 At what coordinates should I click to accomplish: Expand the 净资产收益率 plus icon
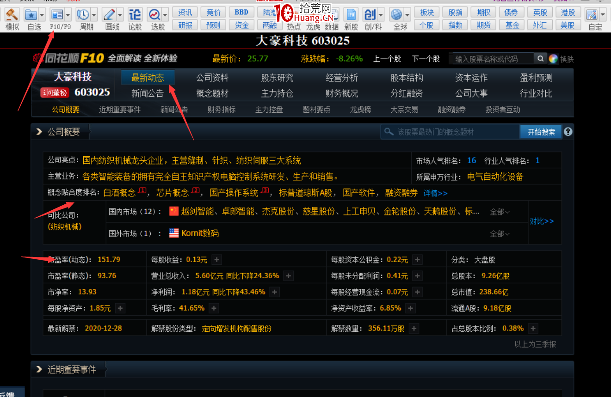(x=410, y=308)
